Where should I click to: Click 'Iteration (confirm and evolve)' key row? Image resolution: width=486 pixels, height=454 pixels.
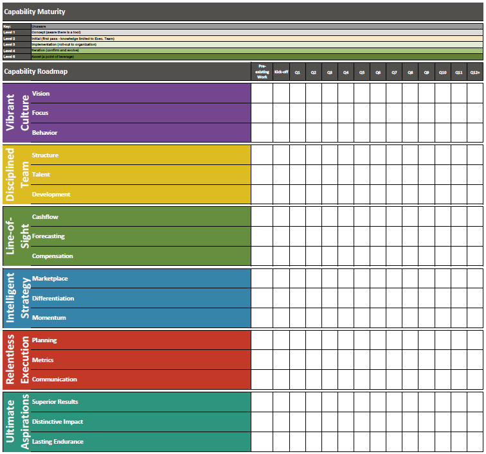pos(257,51)
